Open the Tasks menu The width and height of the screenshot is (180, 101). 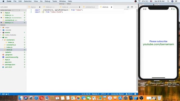point(55,1)
